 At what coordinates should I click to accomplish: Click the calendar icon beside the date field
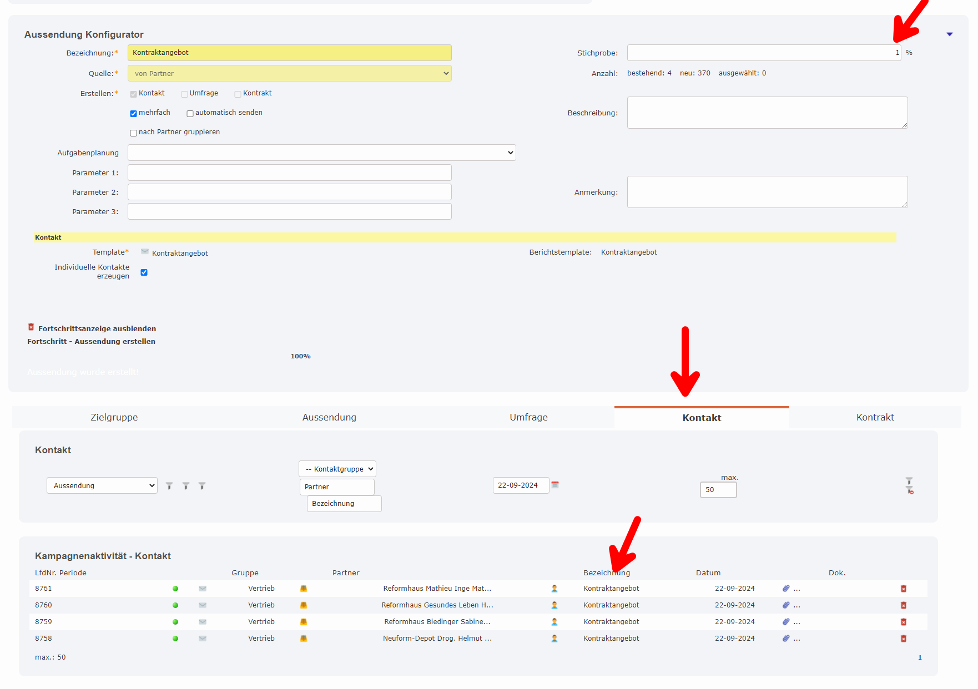(554, 485)
